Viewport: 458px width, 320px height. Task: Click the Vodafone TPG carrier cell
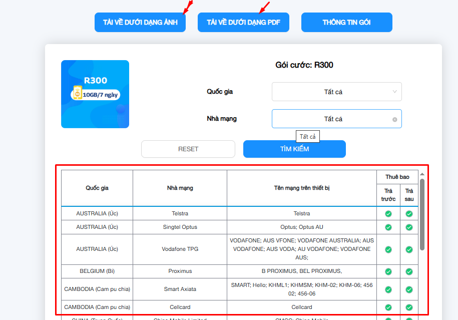click(x=180, y=249)
